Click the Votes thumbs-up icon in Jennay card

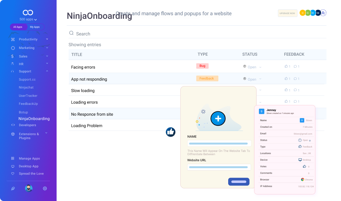click(x=304, y=167)
